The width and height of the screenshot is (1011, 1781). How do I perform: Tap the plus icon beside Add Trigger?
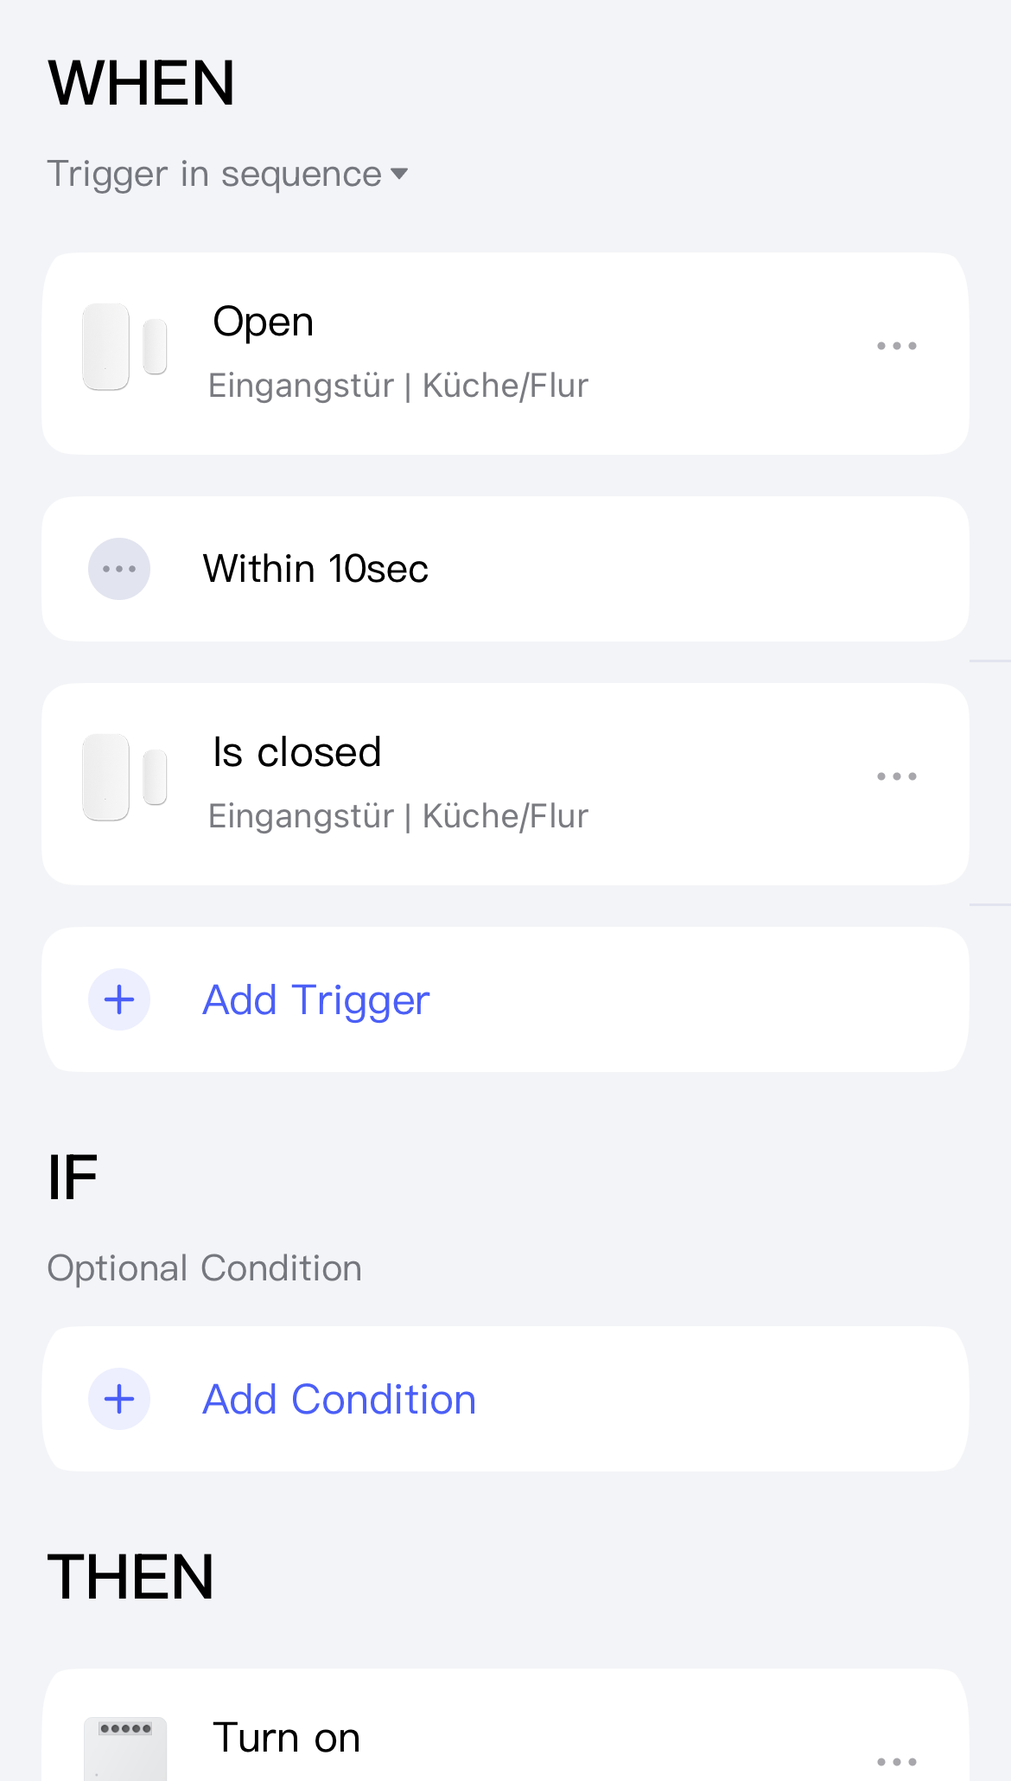[x=119, y=999]
